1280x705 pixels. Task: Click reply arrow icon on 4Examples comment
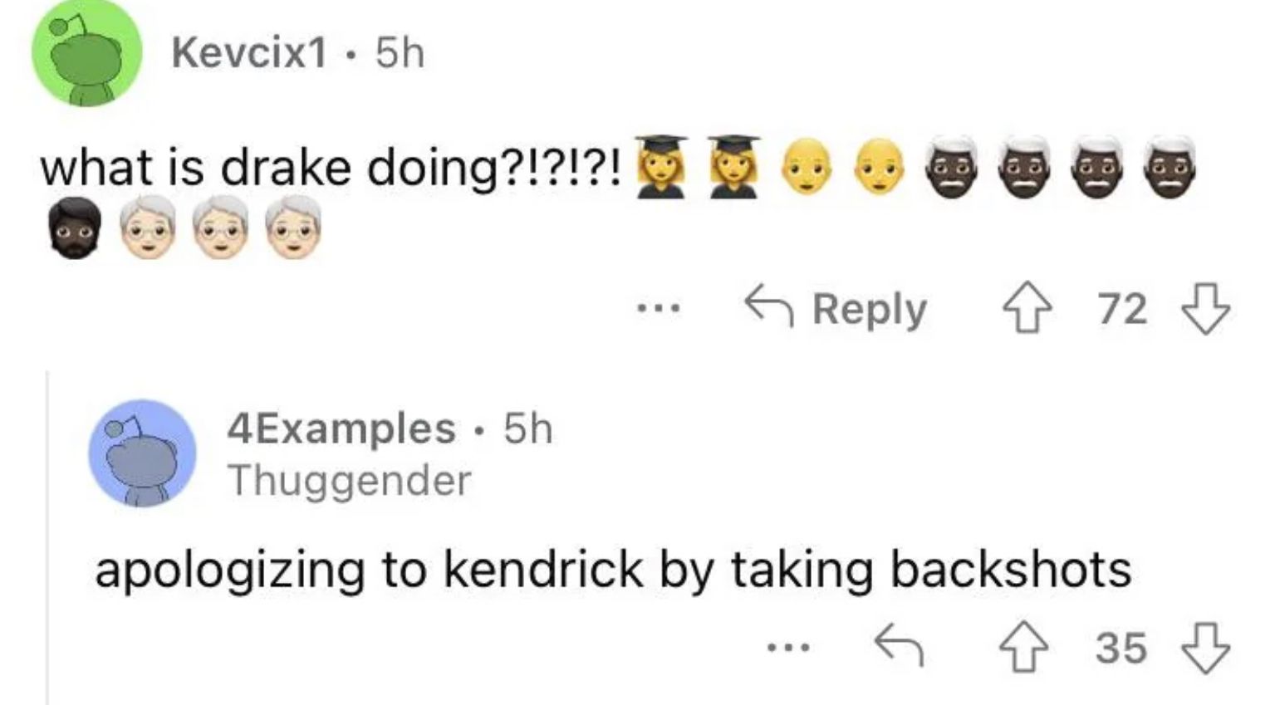coord(899,646)
